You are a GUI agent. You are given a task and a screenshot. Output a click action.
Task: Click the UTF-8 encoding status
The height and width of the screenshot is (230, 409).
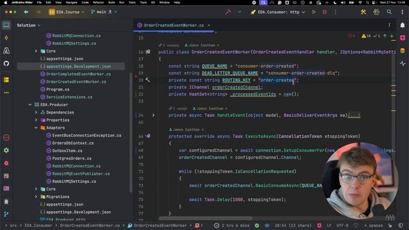click(343, 226)
